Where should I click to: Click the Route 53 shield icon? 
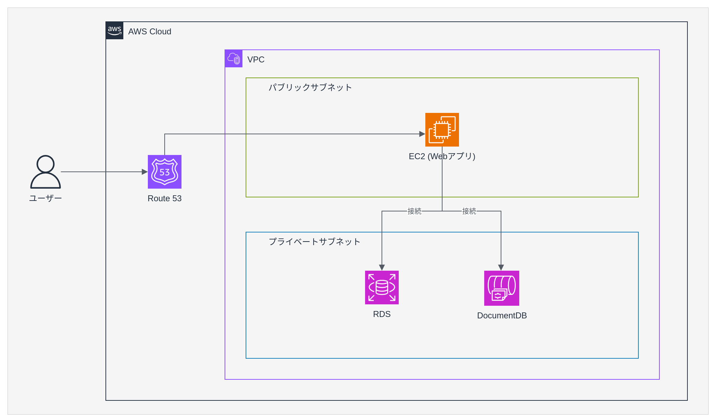(164, 172)
